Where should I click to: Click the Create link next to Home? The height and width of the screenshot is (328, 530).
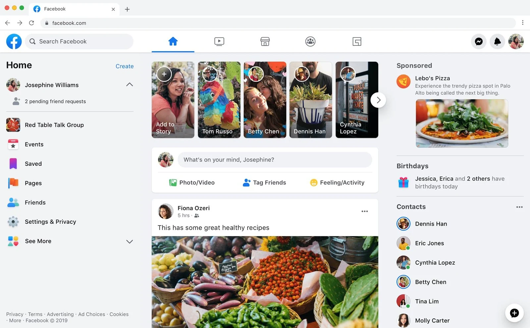point(125,66)
